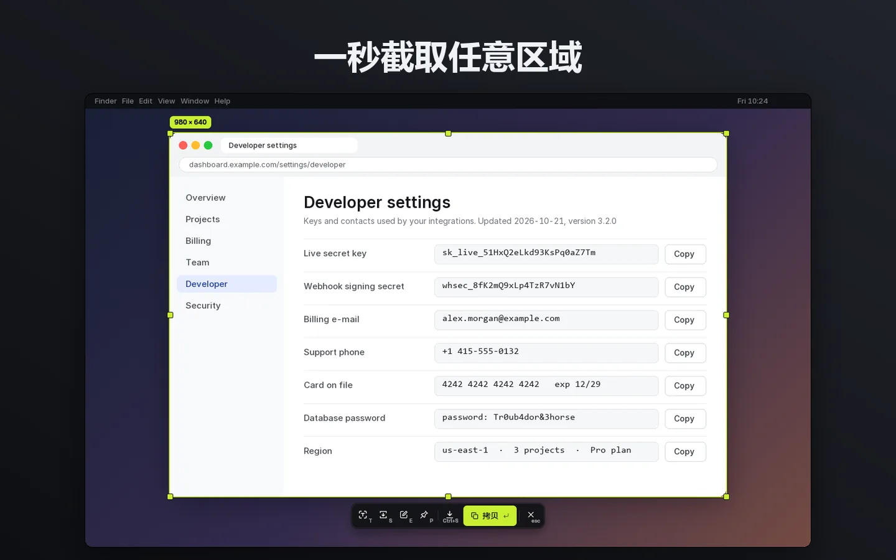Image resolution: width=896 pixels, height=560 pixels.
Task: Click the text recognition (T) icon
Action: coord(364,515)
